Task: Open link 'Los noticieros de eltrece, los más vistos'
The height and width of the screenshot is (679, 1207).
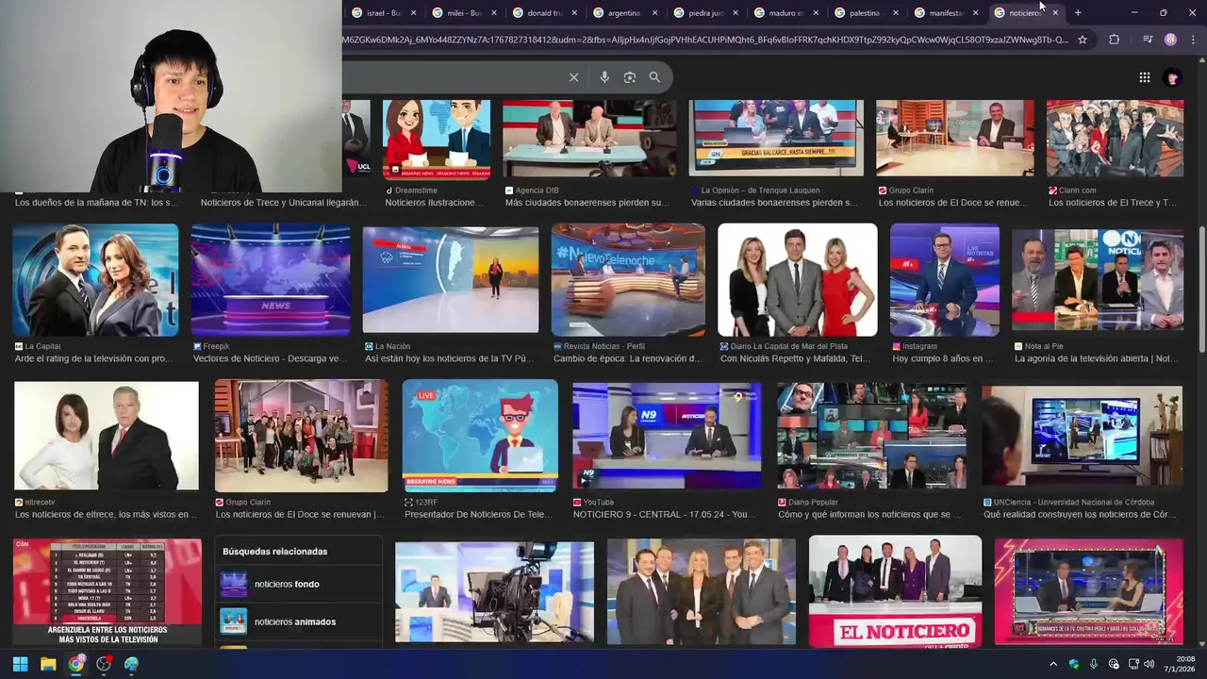Action: pyautogui.click(x=104, y=515)
